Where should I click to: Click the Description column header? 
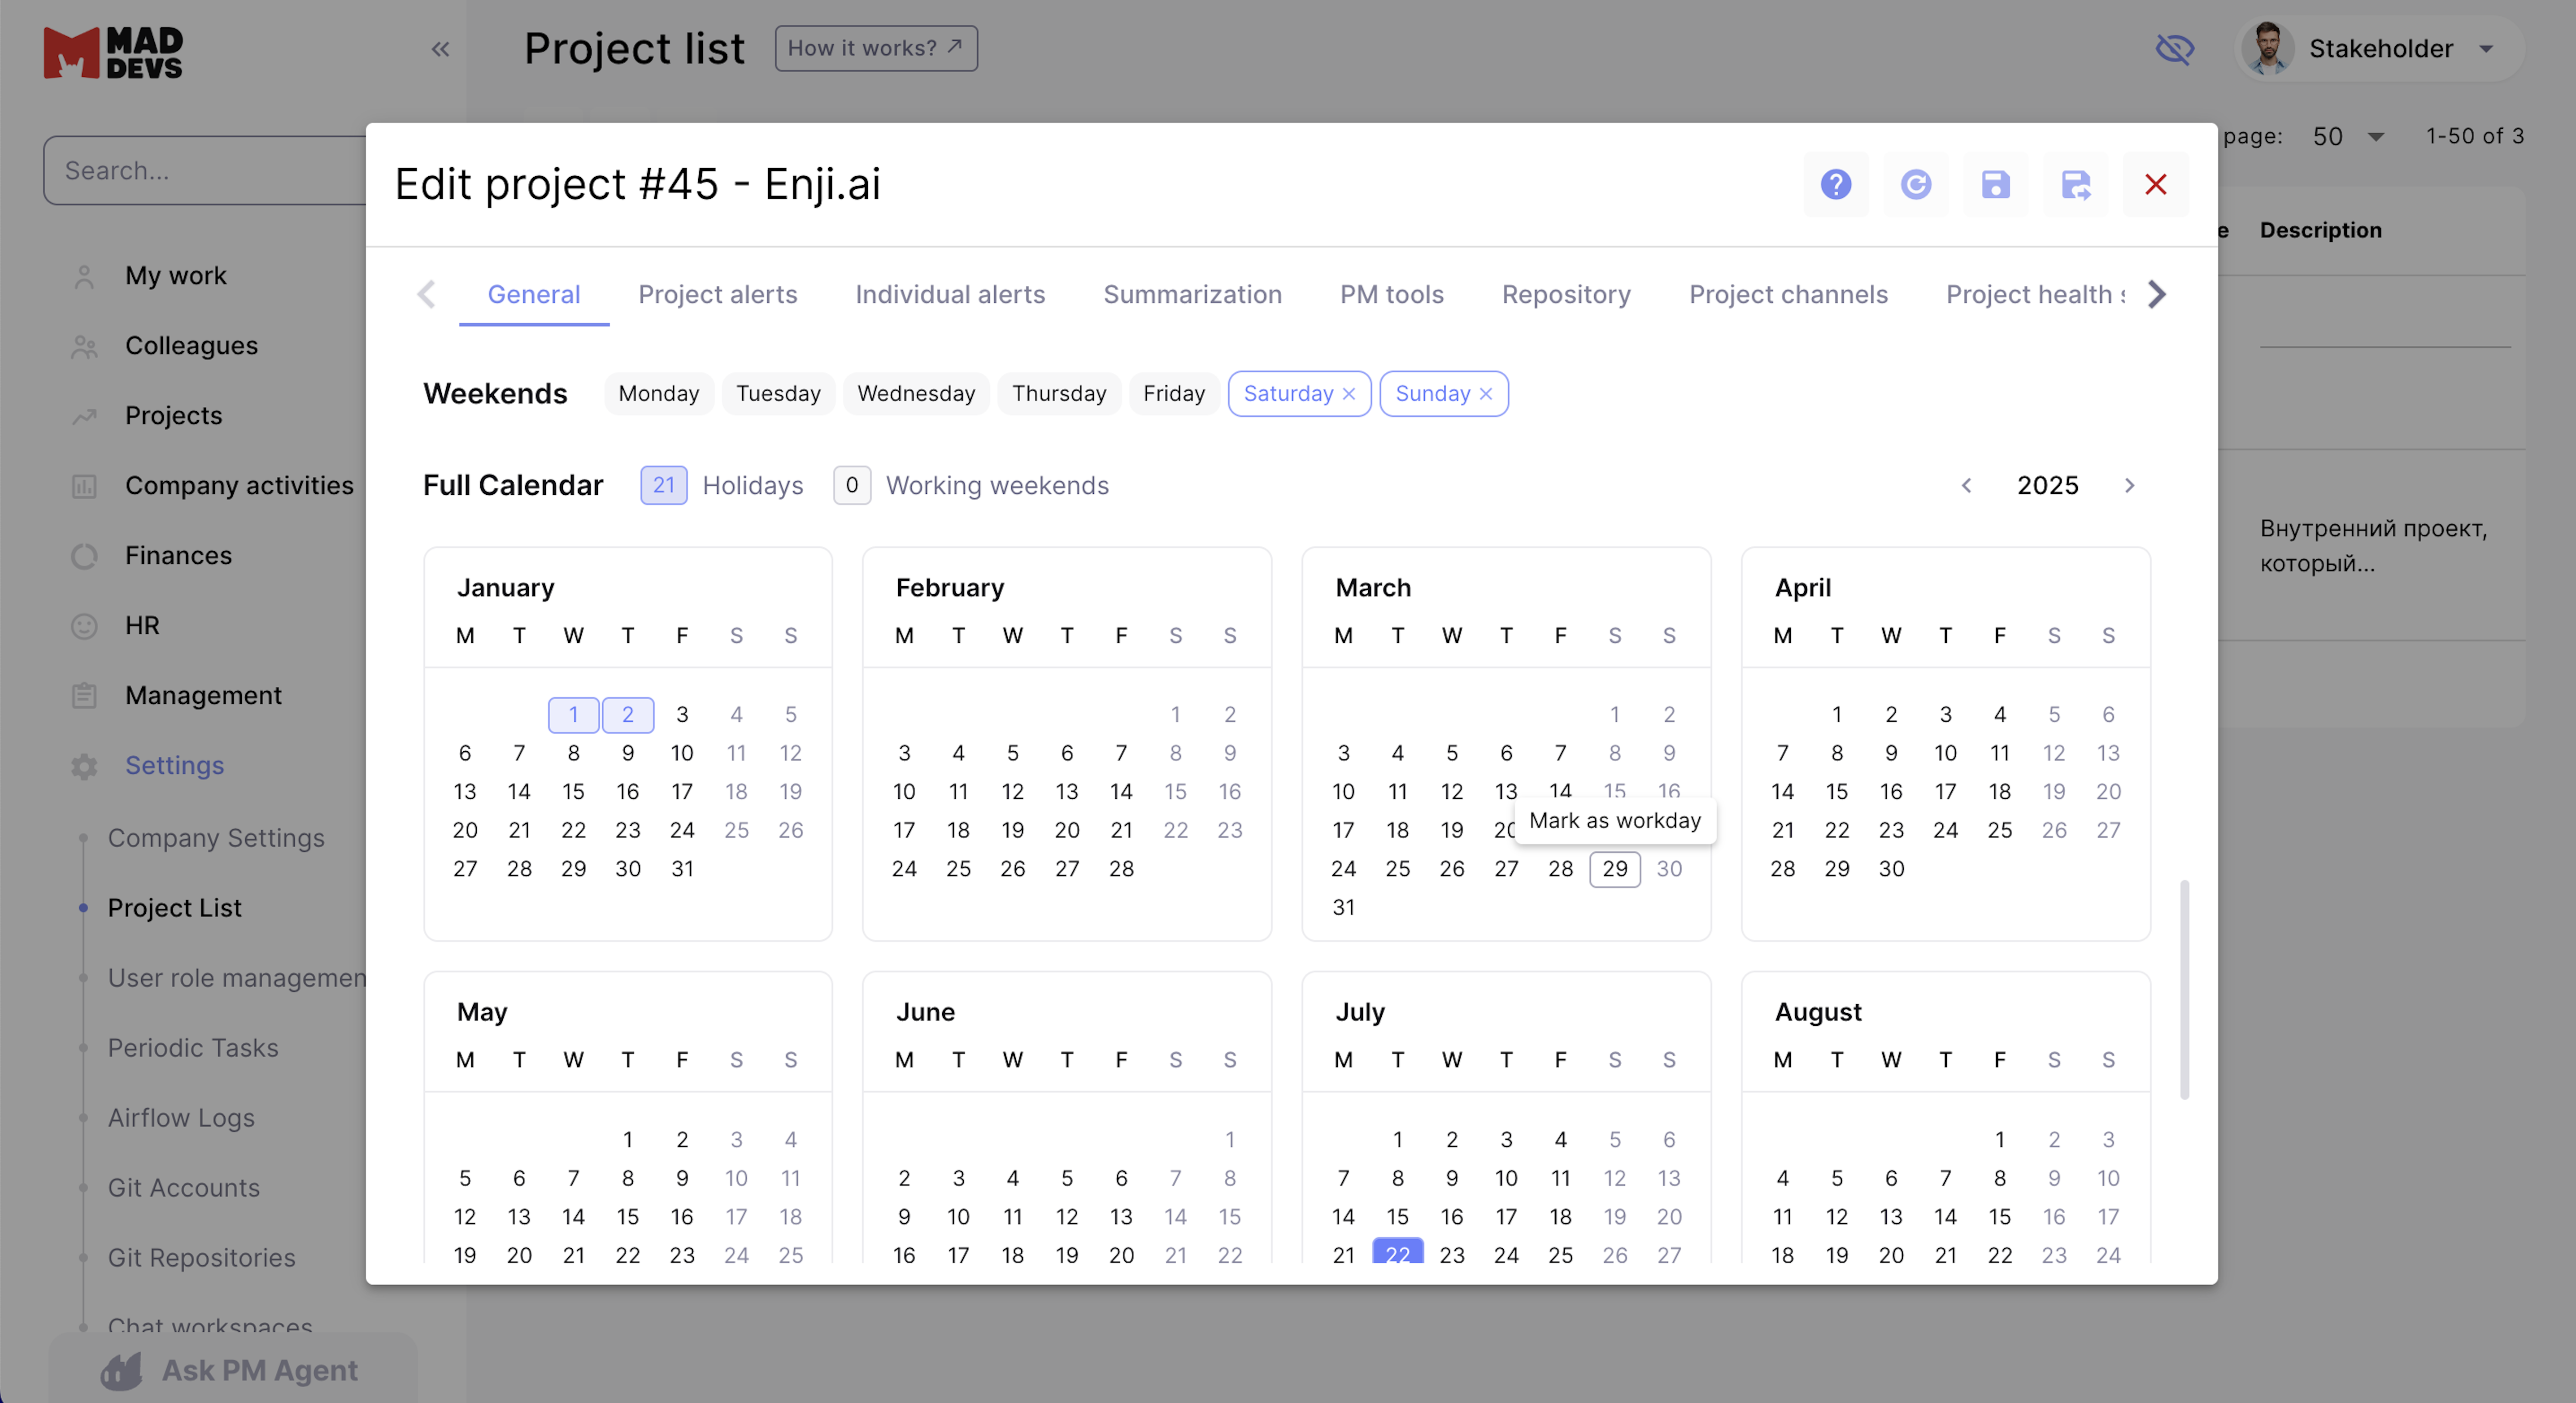coord(2320,230)
